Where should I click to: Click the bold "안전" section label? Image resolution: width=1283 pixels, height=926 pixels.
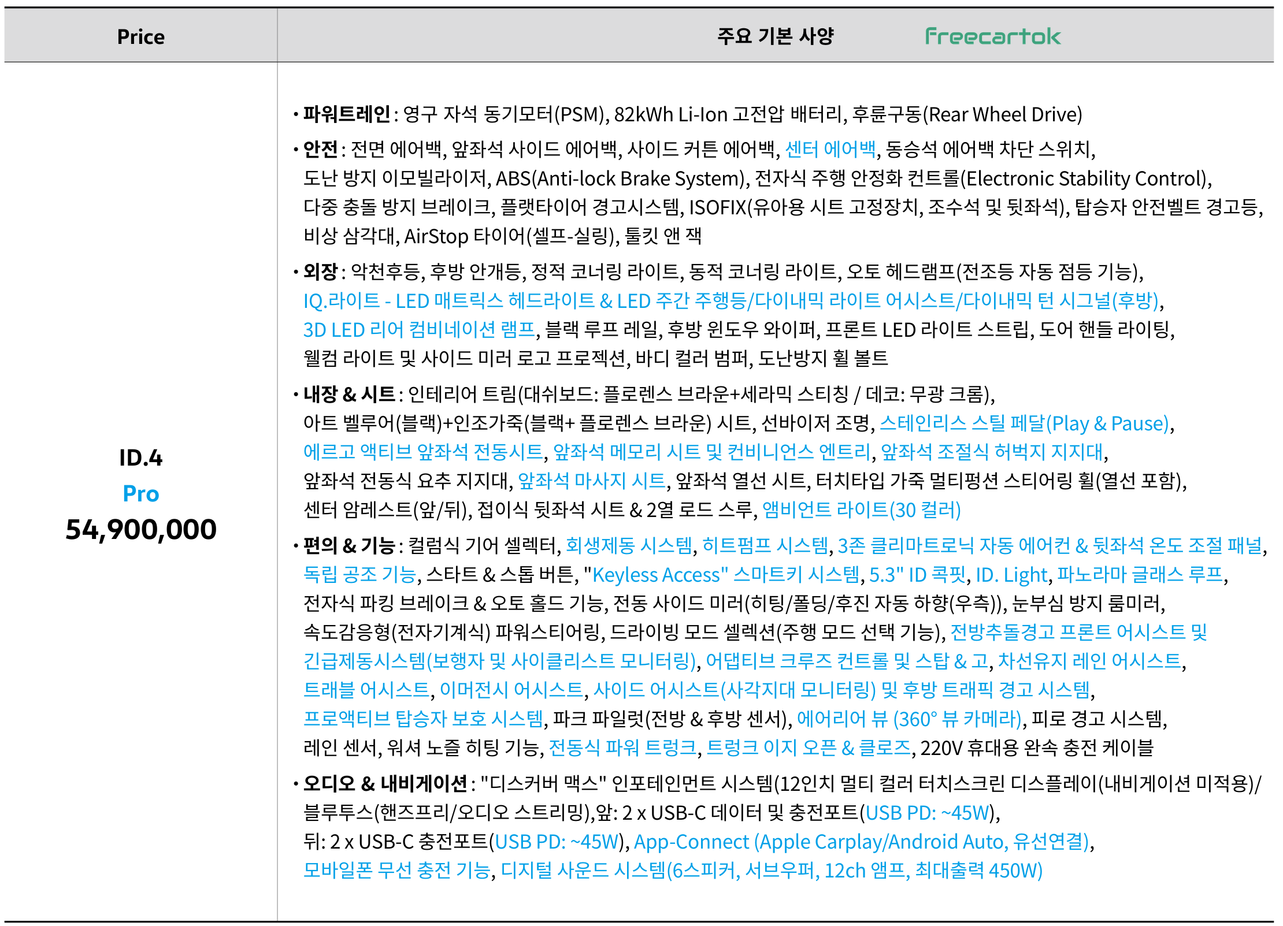point(321,150)
